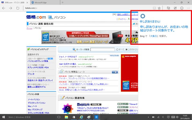
Task: Open the Web Note pen icon
Action: click(x=175, y=8)
